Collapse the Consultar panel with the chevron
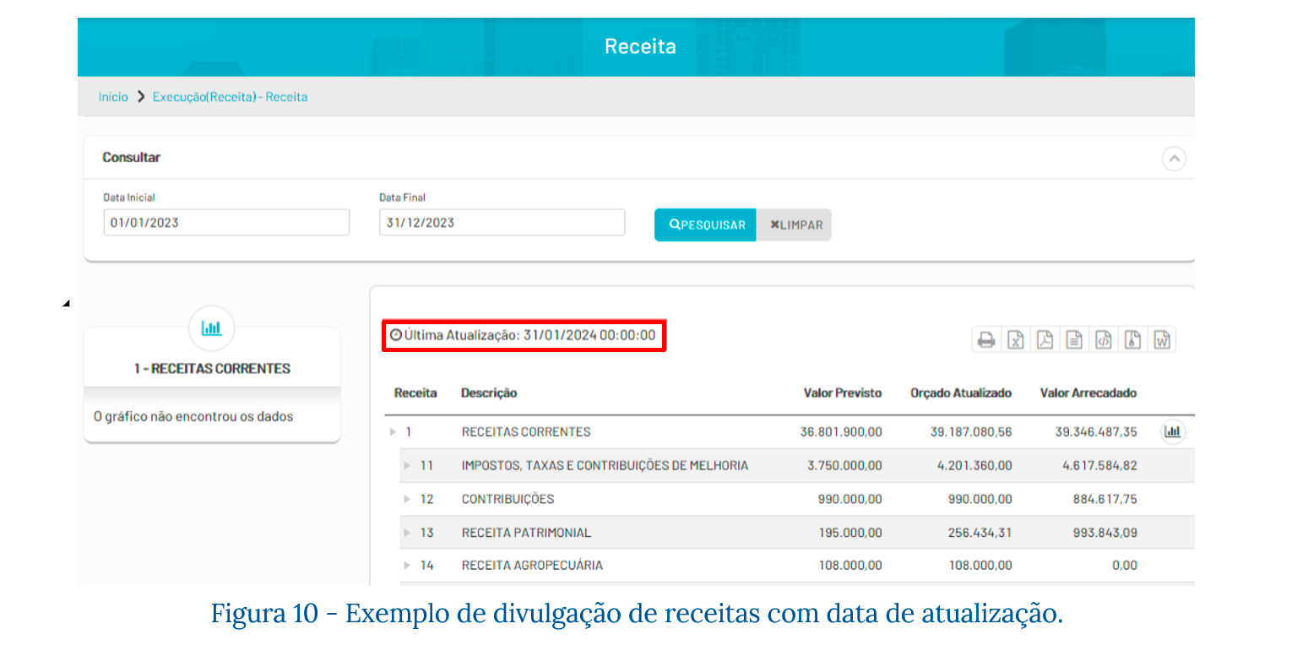1308x656 pixels. tap(1174, 159)
